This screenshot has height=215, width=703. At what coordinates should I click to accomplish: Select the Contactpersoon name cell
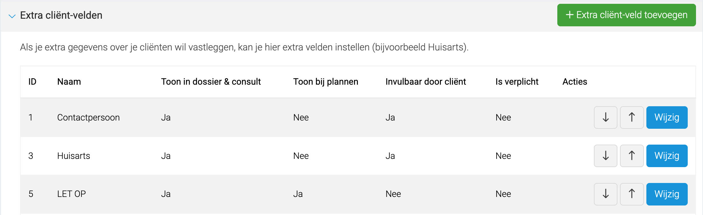[x=88, y=117]
